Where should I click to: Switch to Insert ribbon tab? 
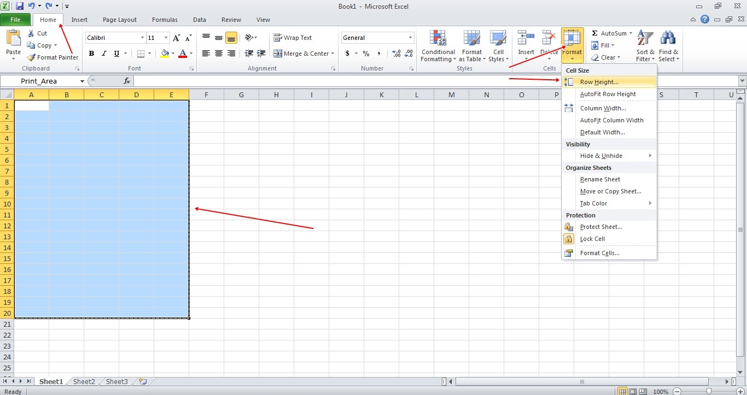click(79, 20)
